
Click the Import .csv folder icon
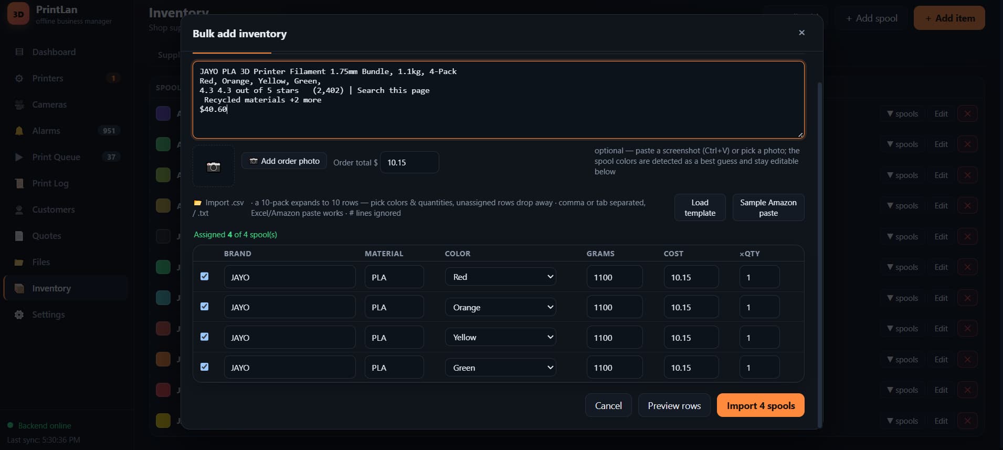click(198, 203)
